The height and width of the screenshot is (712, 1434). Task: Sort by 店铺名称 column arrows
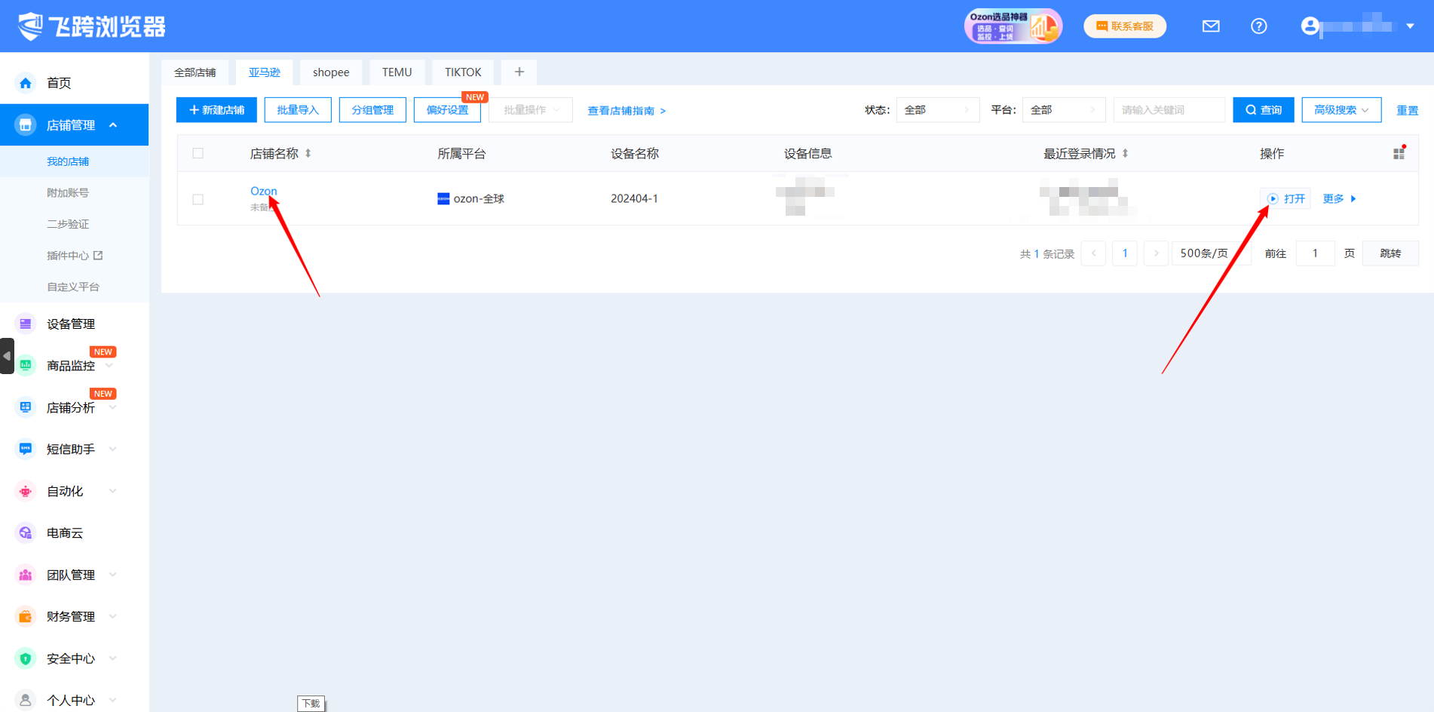(x=308, y=153)
